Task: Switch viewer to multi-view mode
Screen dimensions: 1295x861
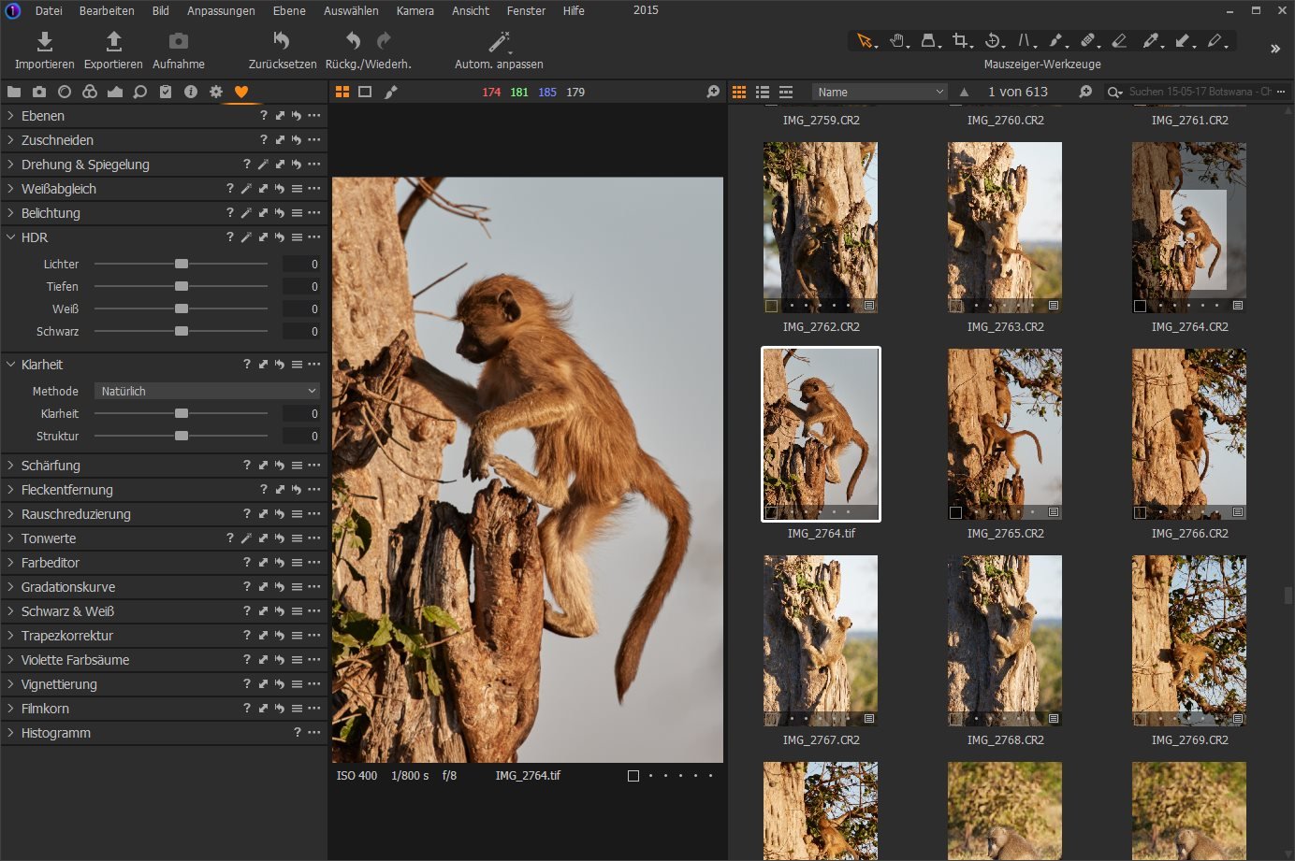Action: pos(342,92)
